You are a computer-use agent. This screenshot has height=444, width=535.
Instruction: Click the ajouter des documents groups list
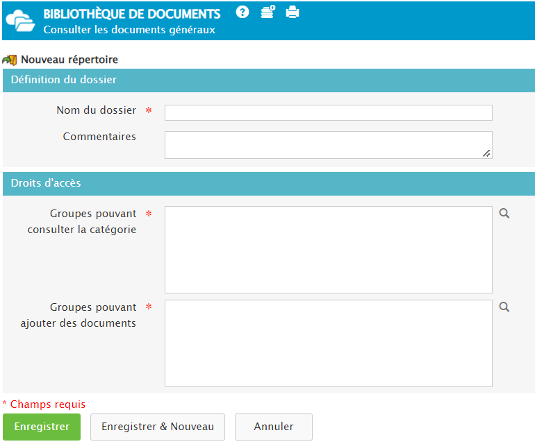pyautogui.click(x=328, y=343)
